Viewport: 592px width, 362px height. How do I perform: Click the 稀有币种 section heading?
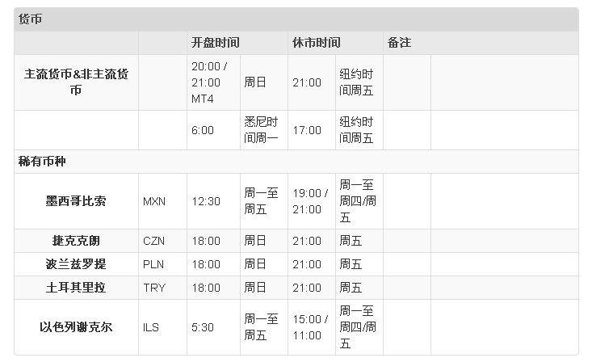click(x=42, y=162)
